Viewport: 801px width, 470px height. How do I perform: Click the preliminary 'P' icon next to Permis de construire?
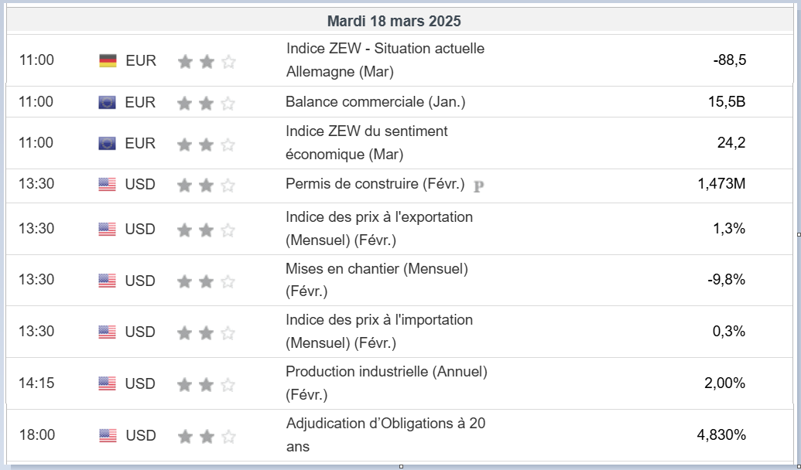pyautogui.click(x=478, y=186)
